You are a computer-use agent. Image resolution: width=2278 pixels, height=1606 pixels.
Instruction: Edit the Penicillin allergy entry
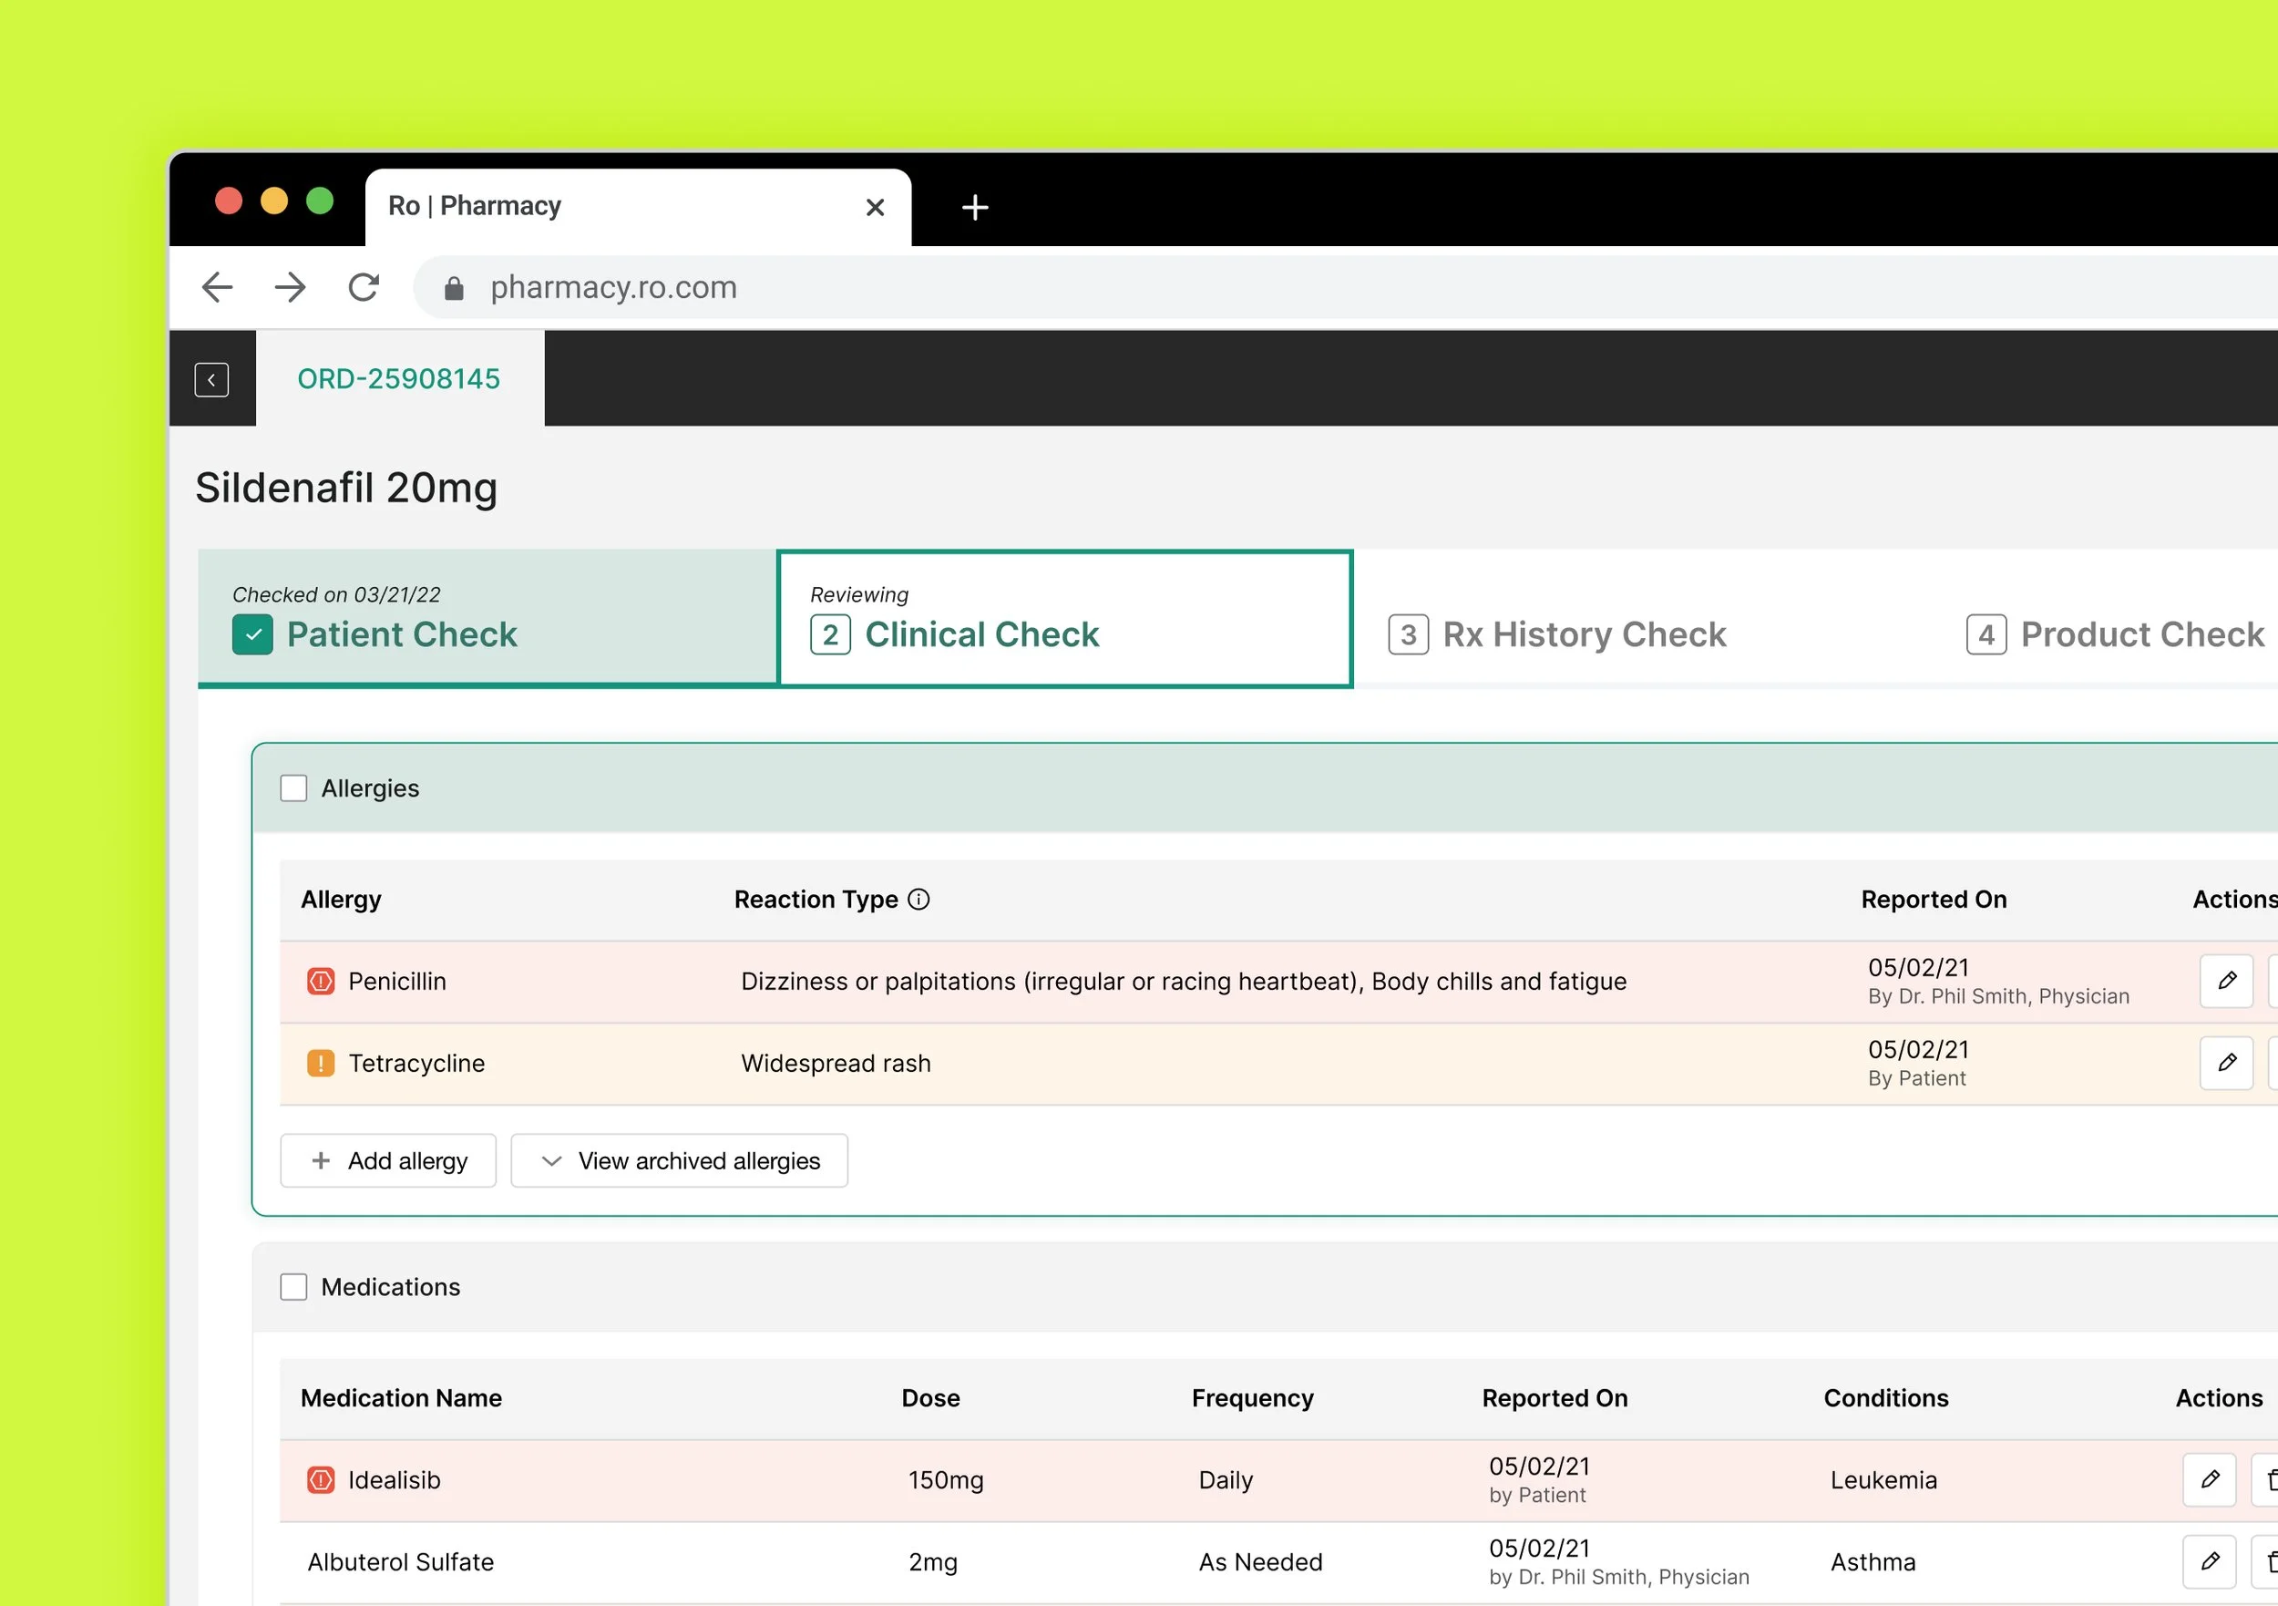point(2225,981)
